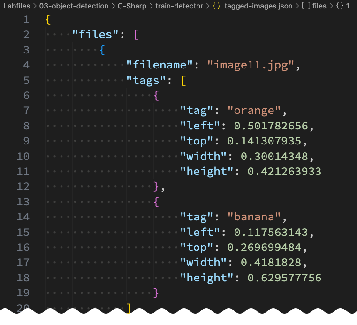Click the "filename" key on line 4
The width and height of the screenshot is (357, 325).
(x=160, y=65)
